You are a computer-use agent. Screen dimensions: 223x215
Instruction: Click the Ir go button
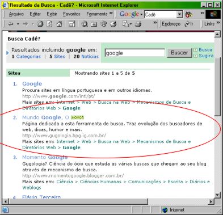point(189,24)
